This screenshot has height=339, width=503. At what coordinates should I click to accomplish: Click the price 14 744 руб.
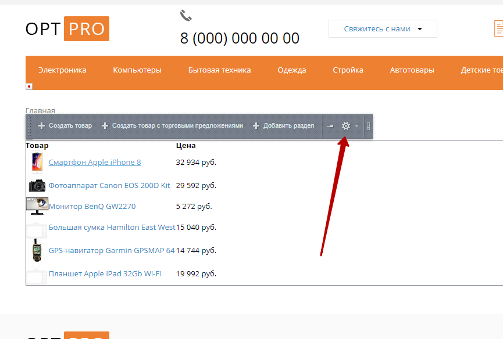[x=196, y=250]
